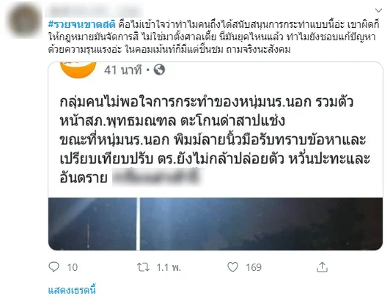Screen dimensions: 390x298
Task: Click the share upload icon
Action: click(322, 267)
